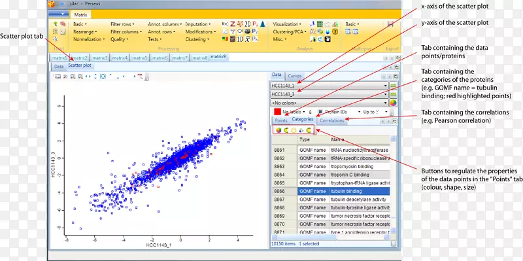Click the red label color swatch
This screenshot has height=261, width=523.
277,112
